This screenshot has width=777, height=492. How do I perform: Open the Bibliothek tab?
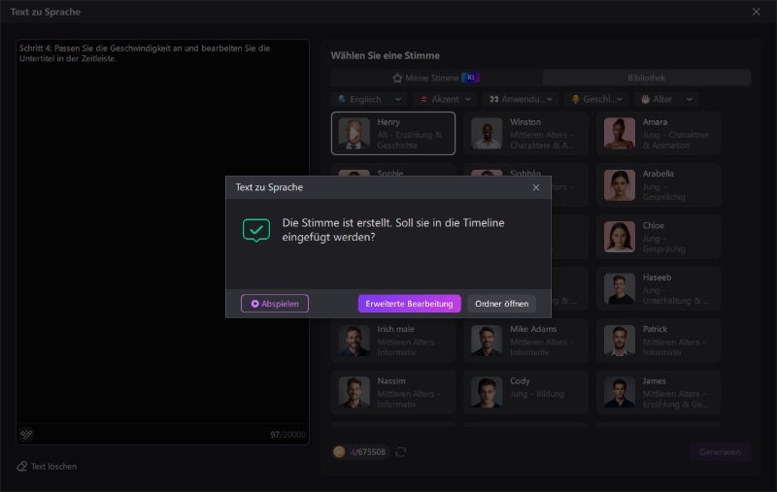[646, 78]
